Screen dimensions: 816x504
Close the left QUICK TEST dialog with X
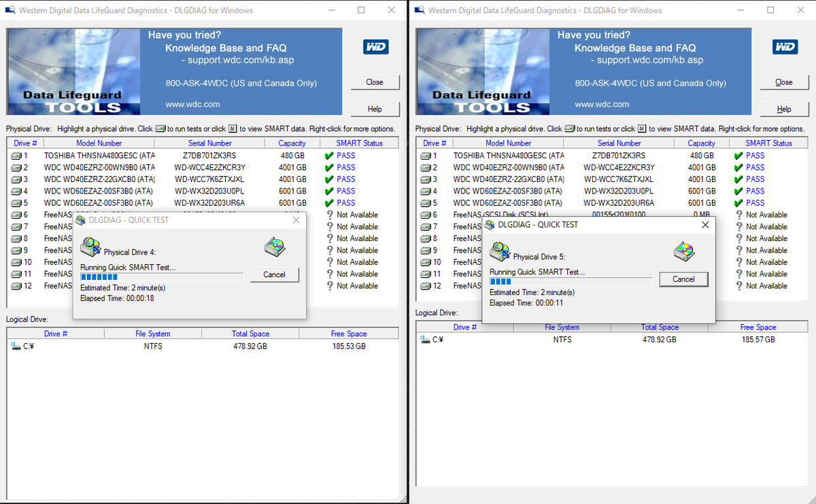(x=296, y=220)
